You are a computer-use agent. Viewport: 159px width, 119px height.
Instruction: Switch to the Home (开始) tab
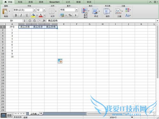click(x=9, y=2)
